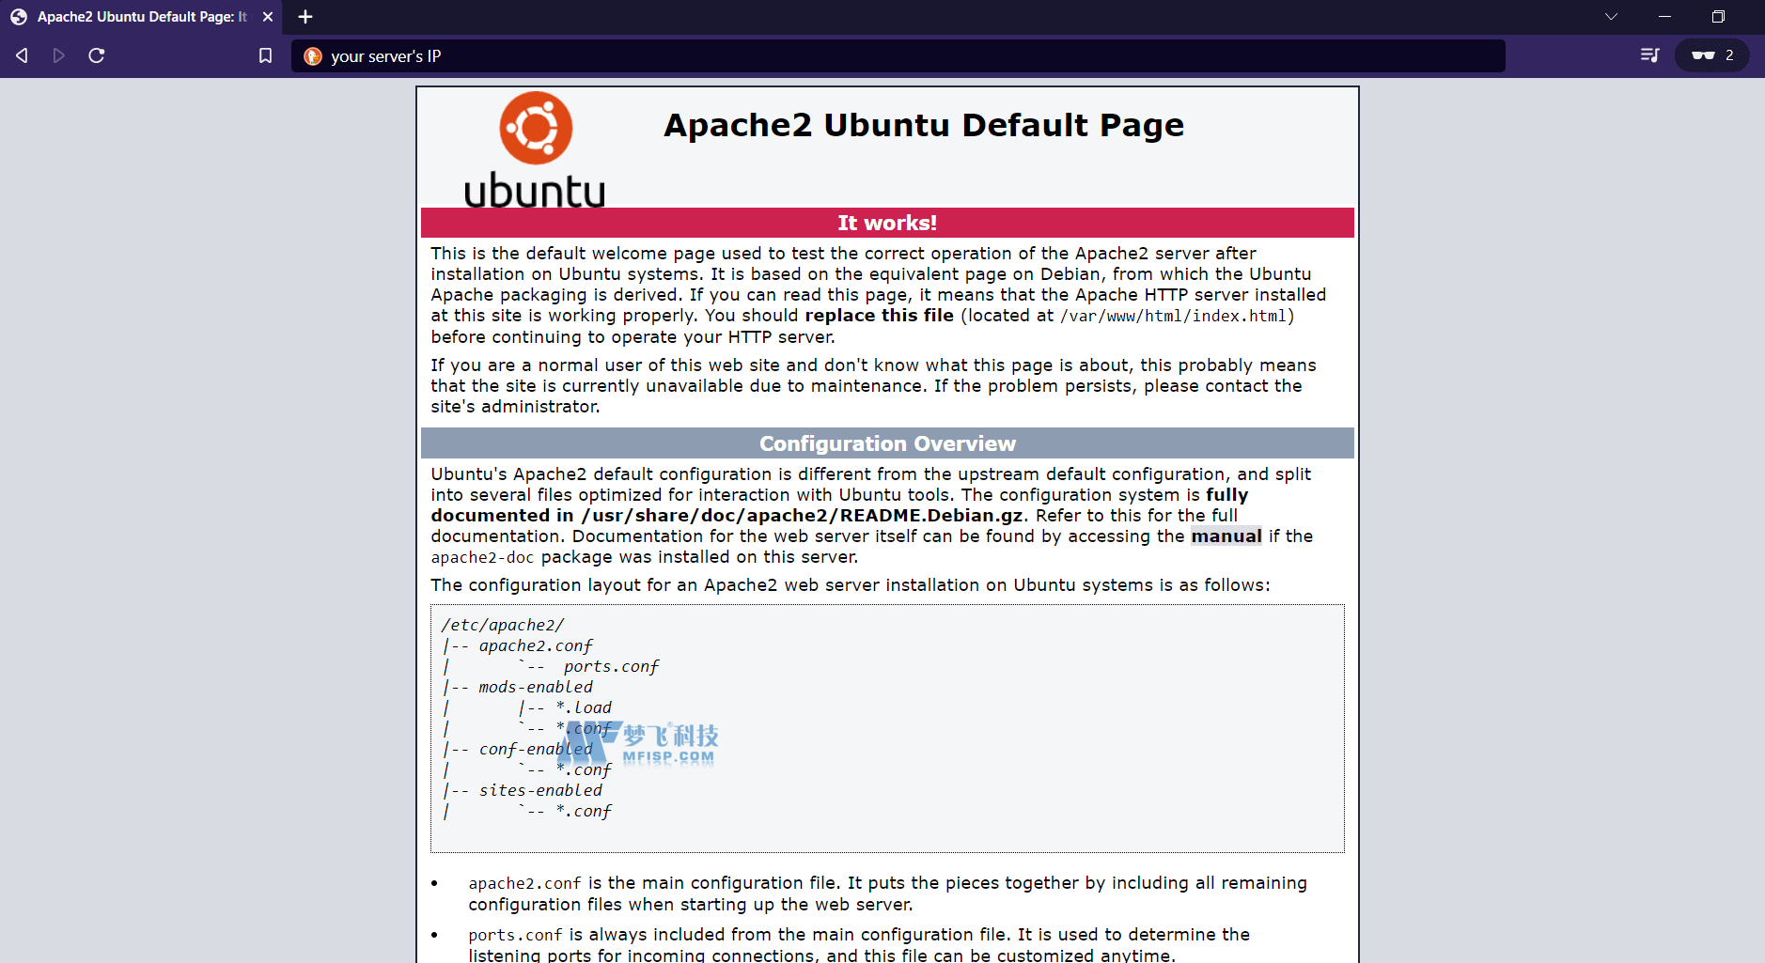Click the Apache2 Ubuntu Default Page heading
This screenshot has width=1765, height=963.
coord(923,125)
